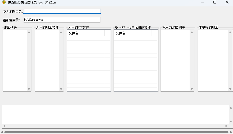233x134 pixels.
Task: Click the app star icon in title bar
Action: click(4, 2)
